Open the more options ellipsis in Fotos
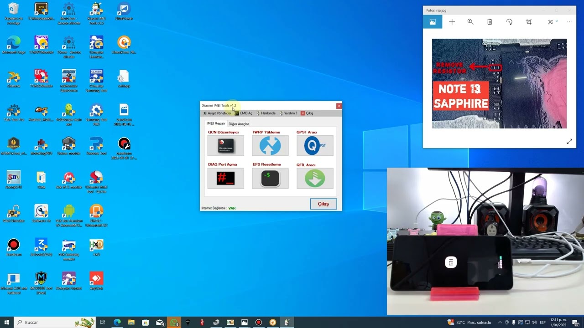This screenshot has height=328, width=584. (569, 21)
